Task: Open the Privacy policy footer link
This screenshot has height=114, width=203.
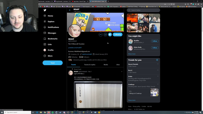Action: pos(136,106)
